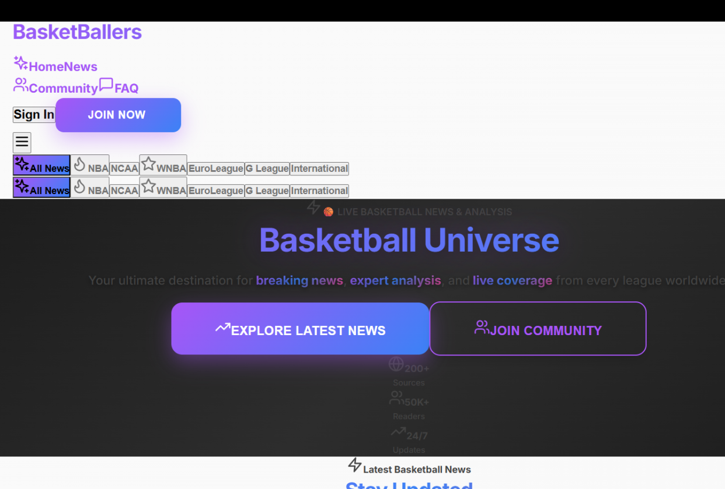Click the sparkle icon beside Home
Screen dimensions: 725x489
[x=21, y=63]
